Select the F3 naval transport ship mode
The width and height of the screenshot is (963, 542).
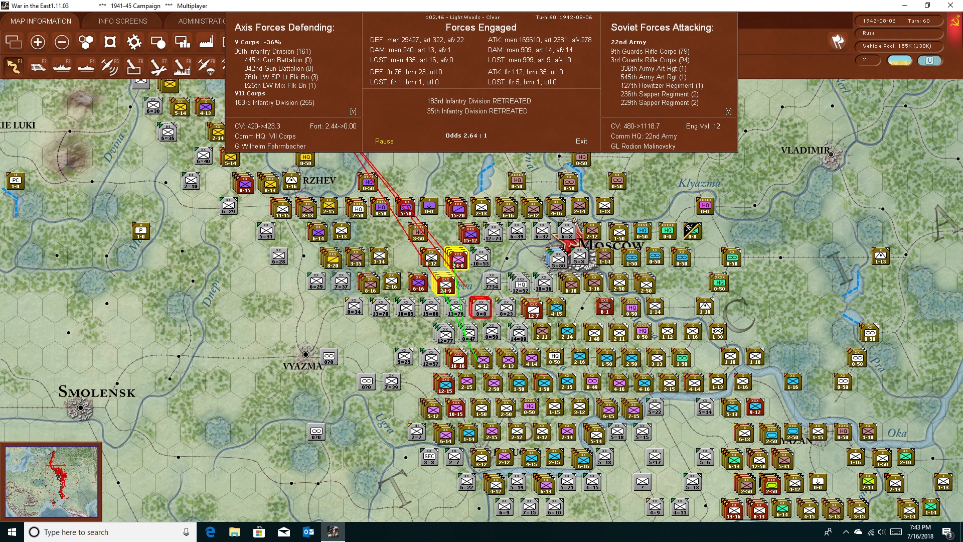(62, 66)
